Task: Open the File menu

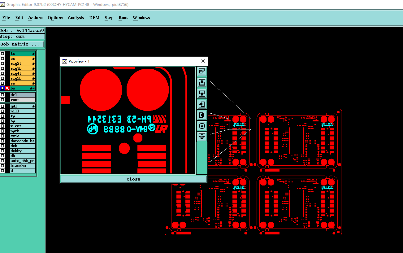Action: (x=6, y=18)
